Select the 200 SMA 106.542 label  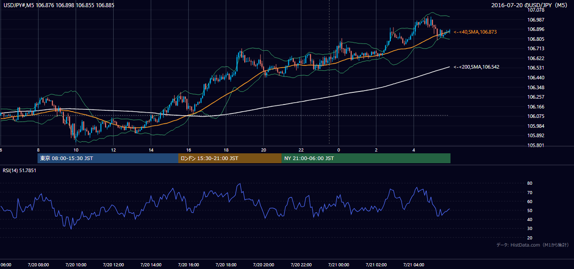477,67
